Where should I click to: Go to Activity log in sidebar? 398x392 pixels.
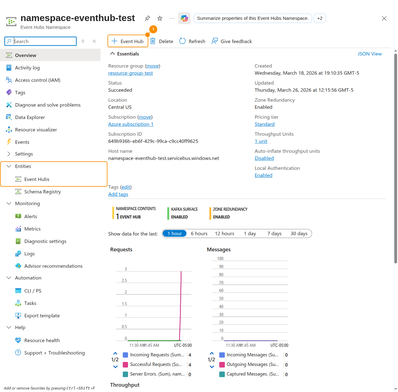click(x=27, y=68)
